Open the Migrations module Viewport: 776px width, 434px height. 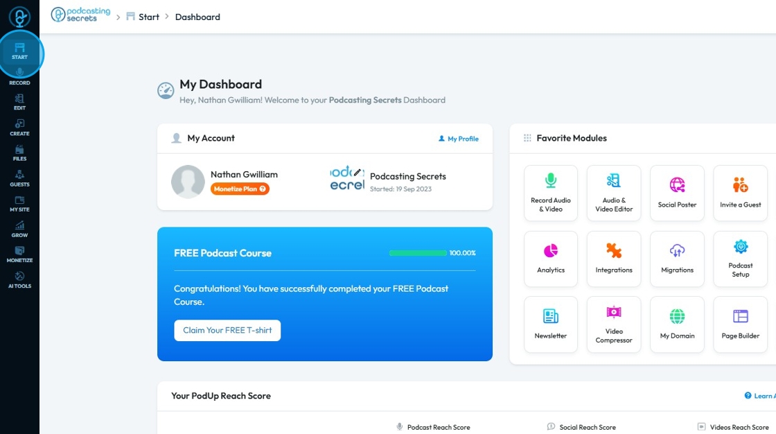click(677, 259)
